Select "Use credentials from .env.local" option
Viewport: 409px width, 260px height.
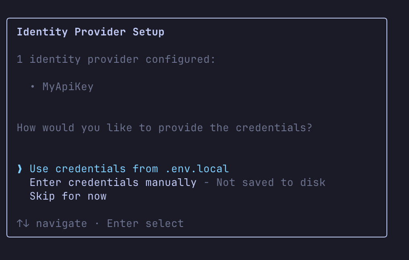coord(129,169)
